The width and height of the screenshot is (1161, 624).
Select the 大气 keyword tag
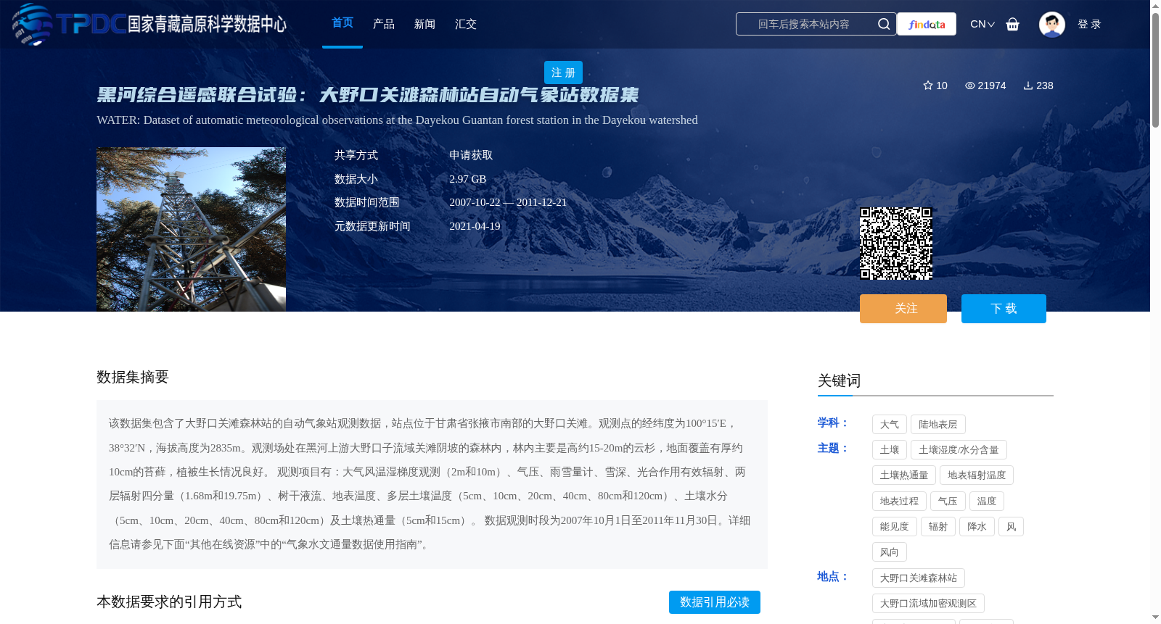(x=890, y=425)
